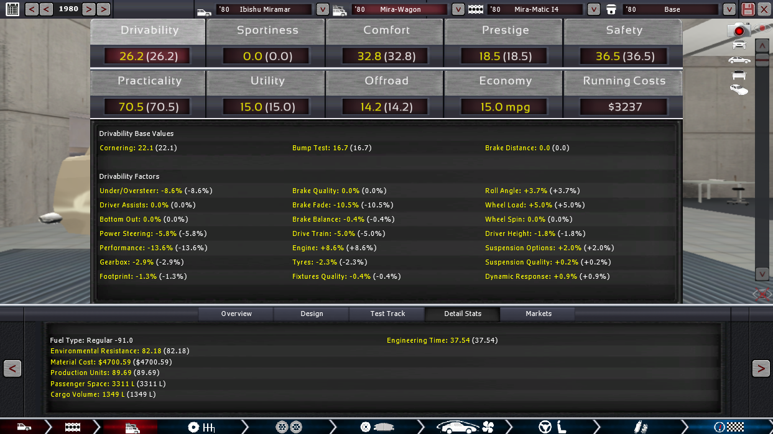Click the Performance: -13.6% factor
Image resolution: width=773 pixels, height=434 pixels.
[154, 248]
